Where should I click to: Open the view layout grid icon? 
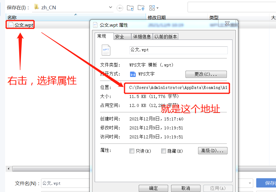[152, 8]
